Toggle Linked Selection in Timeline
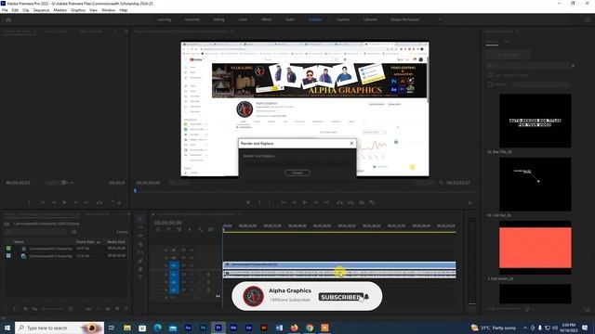 pyautogui.click(x=179, y=229)
